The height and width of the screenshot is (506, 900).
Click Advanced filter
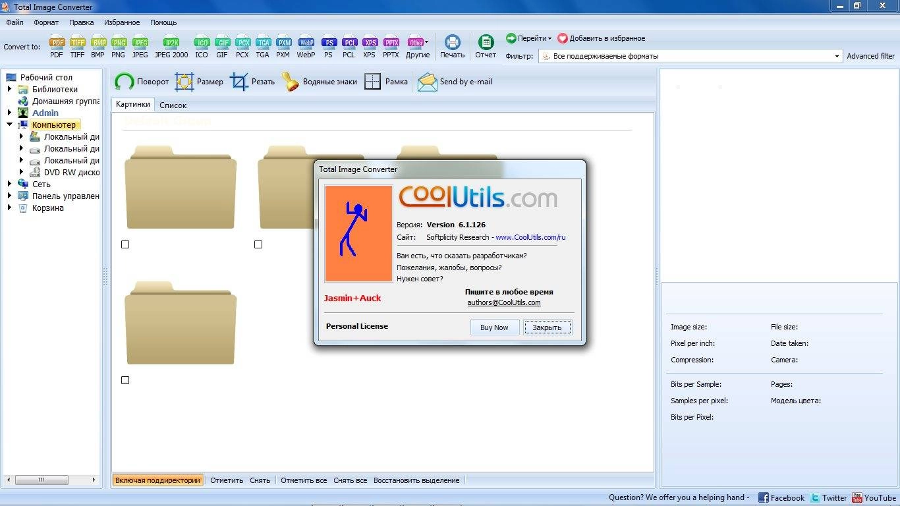click(870, 56)
